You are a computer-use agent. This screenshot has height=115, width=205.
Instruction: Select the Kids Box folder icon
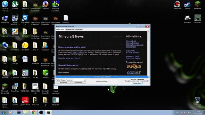(5, 74)
